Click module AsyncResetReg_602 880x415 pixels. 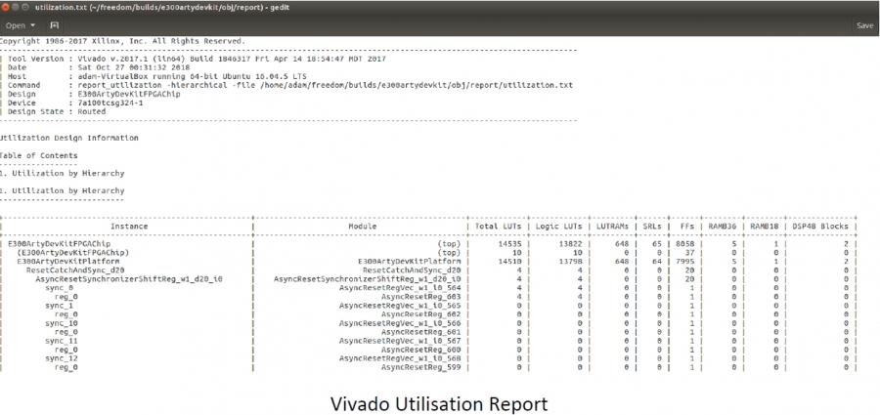click(x=421, y=314)
